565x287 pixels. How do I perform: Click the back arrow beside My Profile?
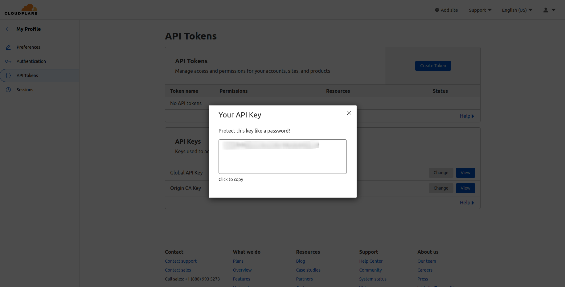tap(8, 29)
